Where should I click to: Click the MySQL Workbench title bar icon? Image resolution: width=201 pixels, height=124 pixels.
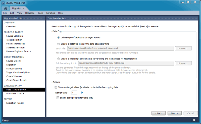tap(3, 3)
